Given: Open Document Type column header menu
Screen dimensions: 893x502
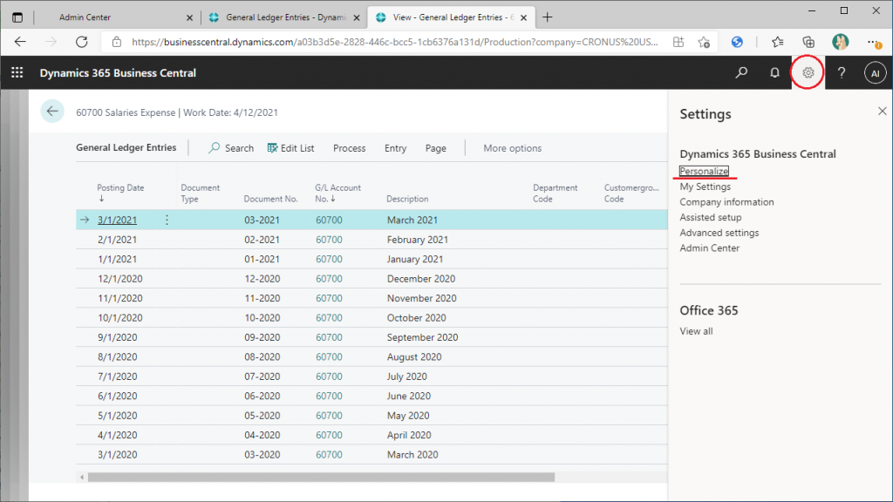Looking at the screenshot, I should 200,193.
